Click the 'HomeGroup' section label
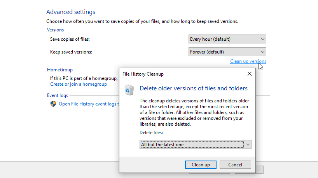Viewport: 318px width, 178px height. [60, 70]
